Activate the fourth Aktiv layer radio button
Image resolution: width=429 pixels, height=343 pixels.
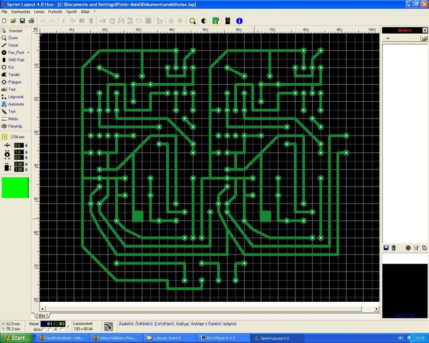(62, 330)
